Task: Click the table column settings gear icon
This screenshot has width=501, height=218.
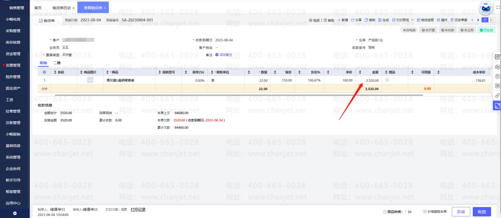Action: pos(44,72)
